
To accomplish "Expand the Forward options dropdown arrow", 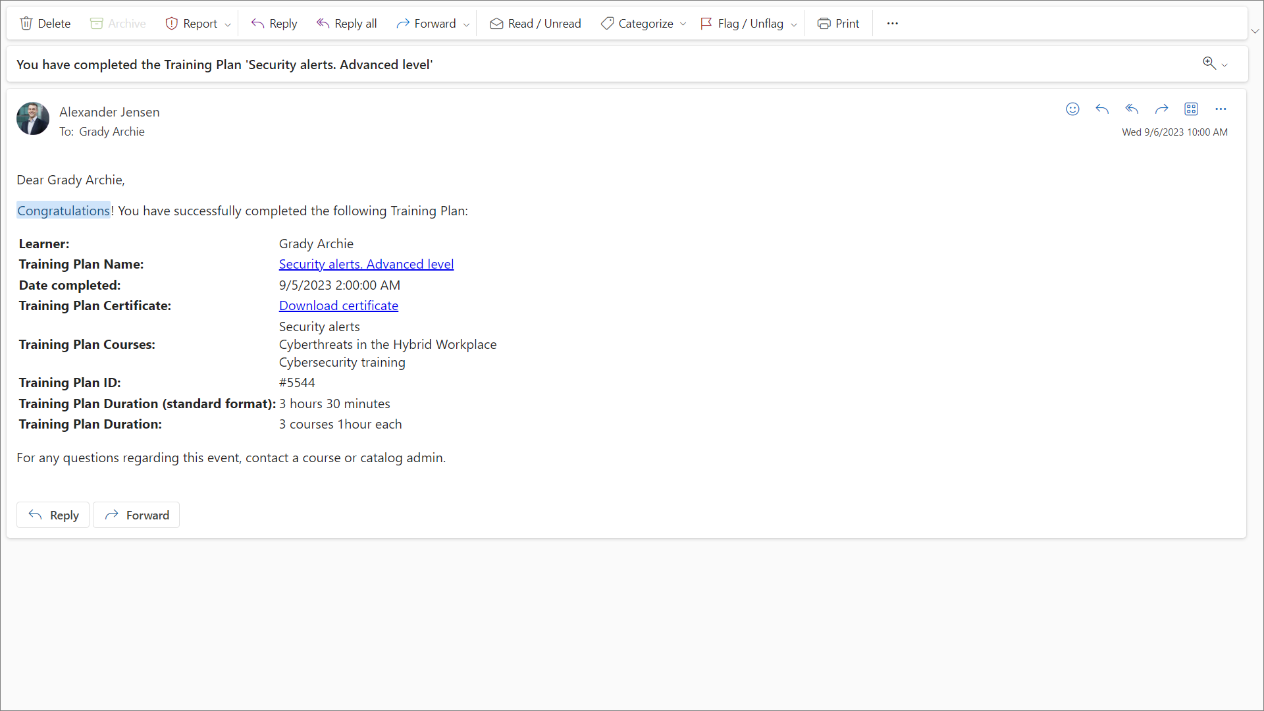I will tap(467, 24).
